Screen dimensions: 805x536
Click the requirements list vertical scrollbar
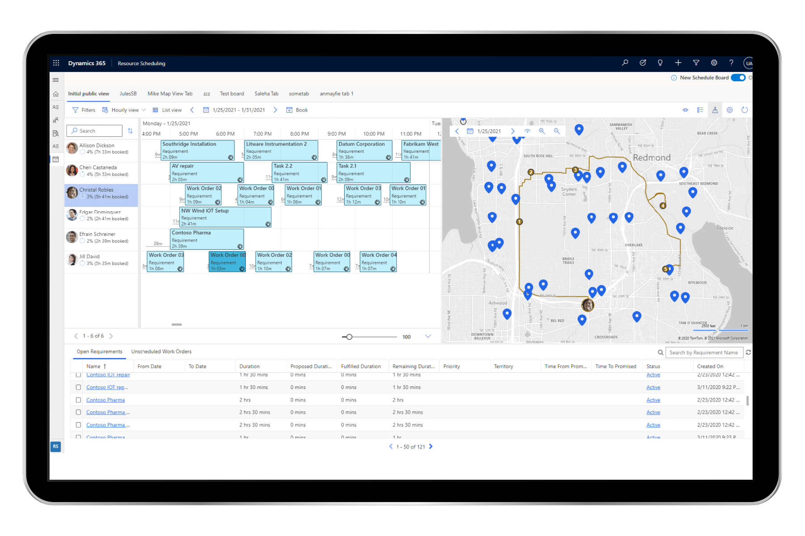[x=747, y=401]
